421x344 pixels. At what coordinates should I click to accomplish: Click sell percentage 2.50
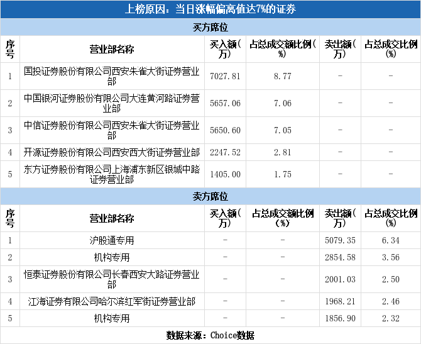[391, 279]
